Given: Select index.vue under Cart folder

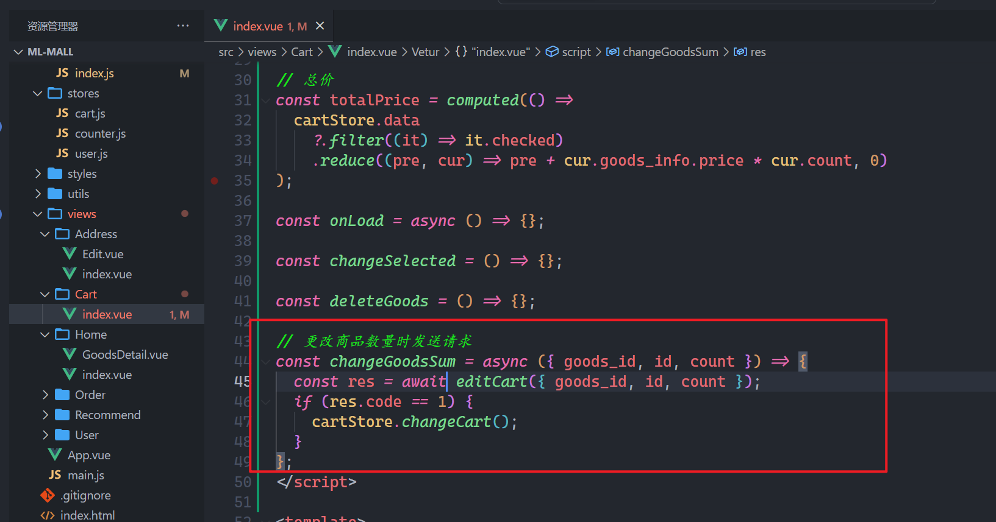Looking at the screenshot, I should (x=107, y=314).
